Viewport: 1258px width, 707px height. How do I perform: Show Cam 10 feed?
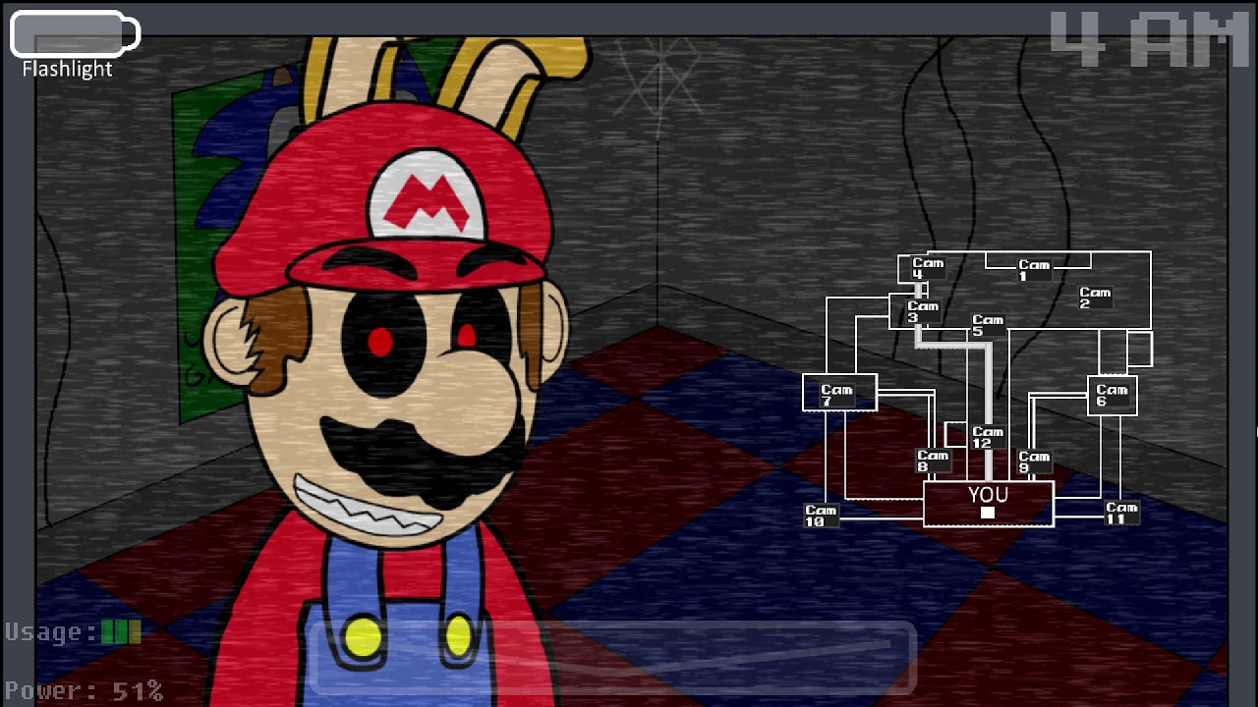(x=821, y=516)
